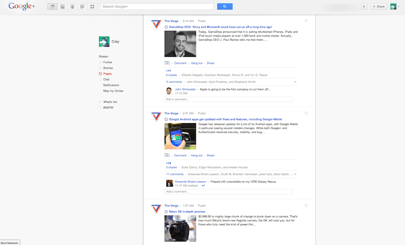The width and height of the screenshot is (405, 245).
Task: Open the Stream item in sidebar
Action: (103, 56)
